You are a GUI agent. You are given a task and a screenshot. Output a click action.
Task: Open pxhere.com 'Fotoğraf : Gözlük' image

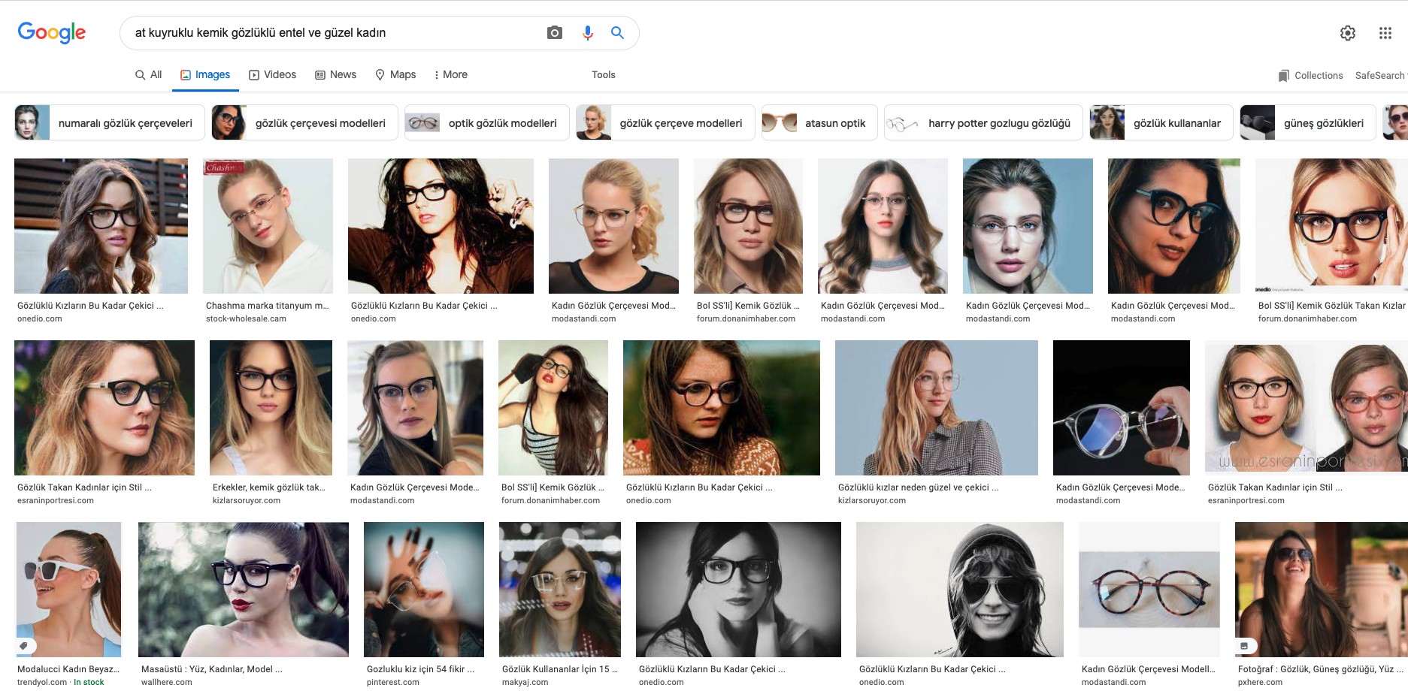1322,590
